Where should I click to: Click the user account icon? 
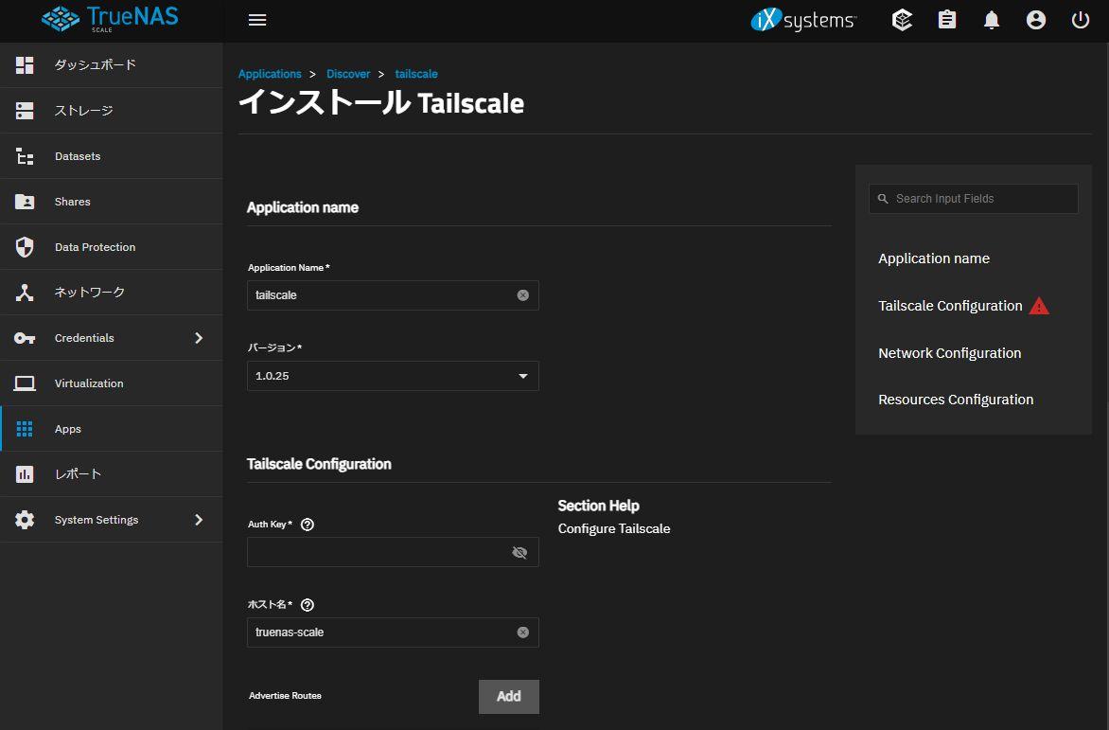(1035, 19)
